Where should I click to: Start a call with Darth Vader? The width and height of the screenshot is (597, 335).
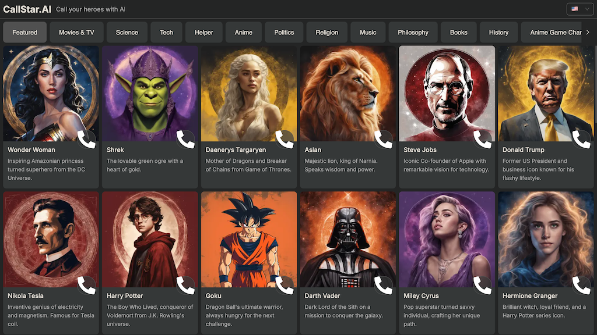click(x=384, y=285)
